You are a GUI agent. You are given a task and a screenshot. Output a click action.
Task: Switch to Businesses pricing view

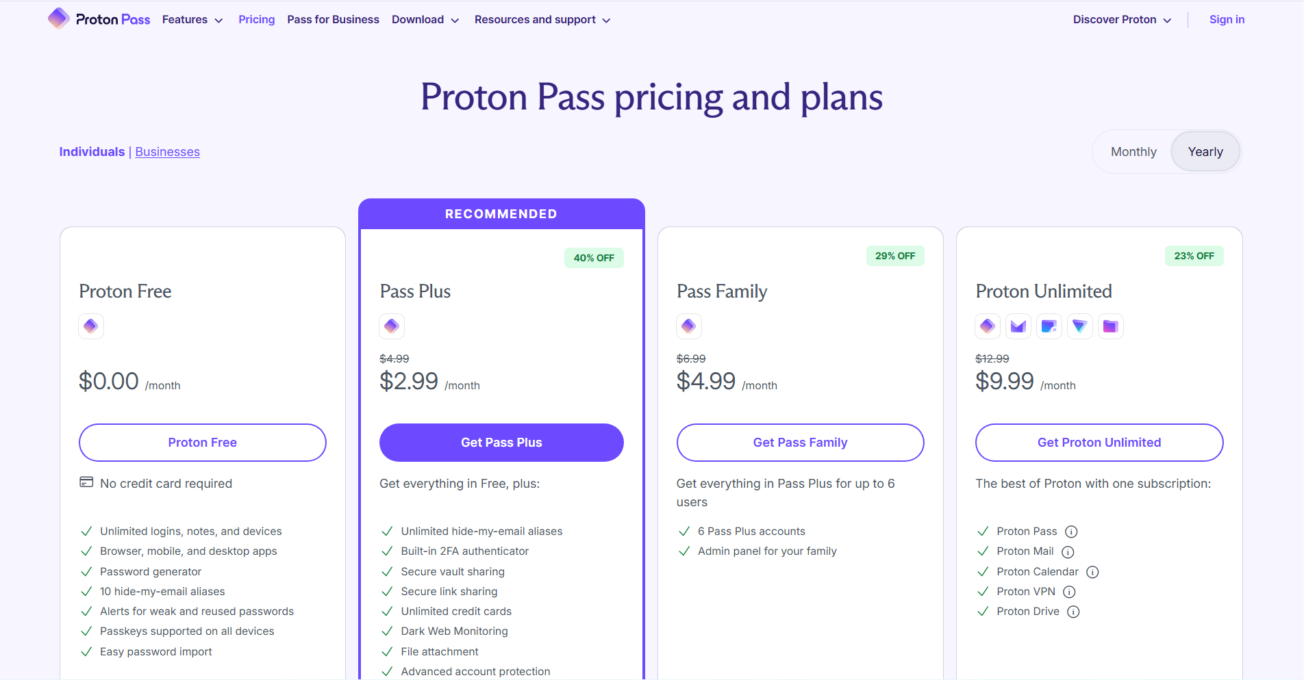click(x=167, y=151)
